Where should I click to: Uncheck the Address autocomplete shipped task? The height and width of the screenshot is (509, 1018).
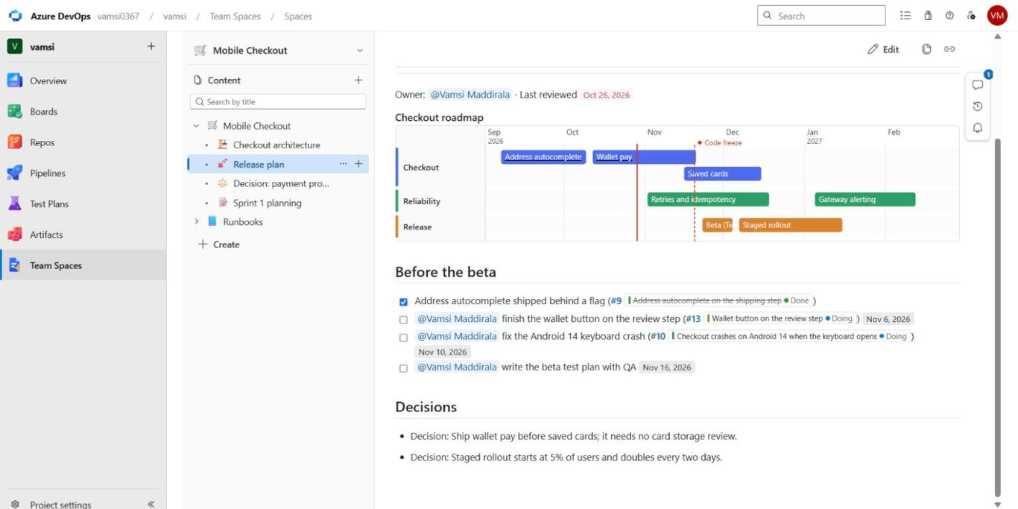tap(403, 302)
